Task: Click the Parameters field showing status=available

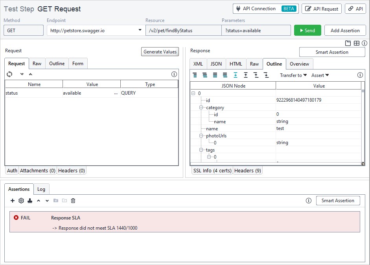Action: coord(256,30)
